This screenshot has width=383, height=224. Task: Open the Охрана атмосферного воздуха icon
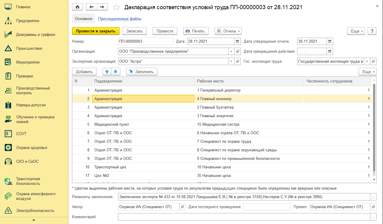(8, 196)
